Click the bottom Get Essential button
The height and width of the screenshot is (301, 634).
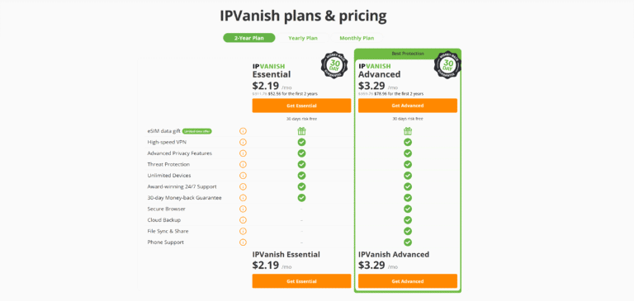(x=301, y=281)
